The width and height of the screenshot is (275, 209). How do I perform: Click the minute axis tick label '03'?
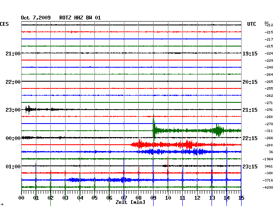point(65,198)
